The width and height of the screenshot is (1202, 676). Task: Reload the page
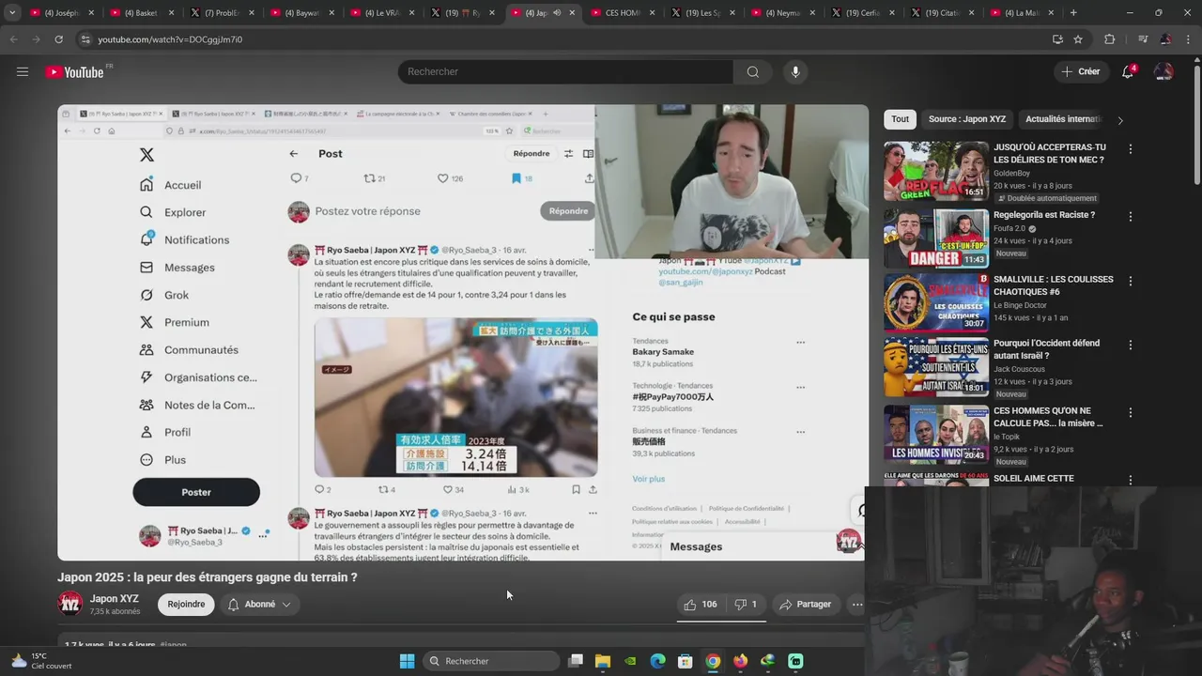point(58,39)
